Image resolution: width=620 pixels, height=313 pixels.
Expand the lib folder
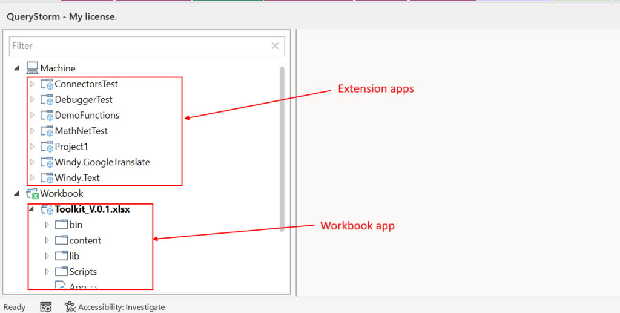47,256
